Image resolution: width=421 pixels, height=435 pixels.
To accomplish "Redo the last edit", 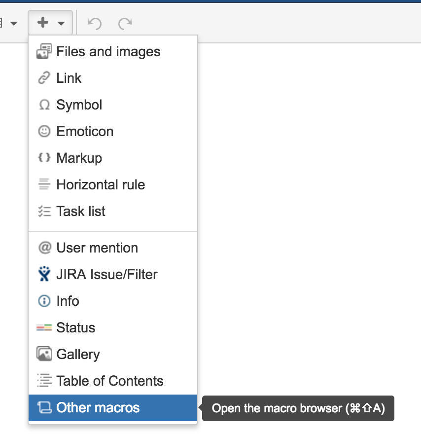I will coord(125,23).
